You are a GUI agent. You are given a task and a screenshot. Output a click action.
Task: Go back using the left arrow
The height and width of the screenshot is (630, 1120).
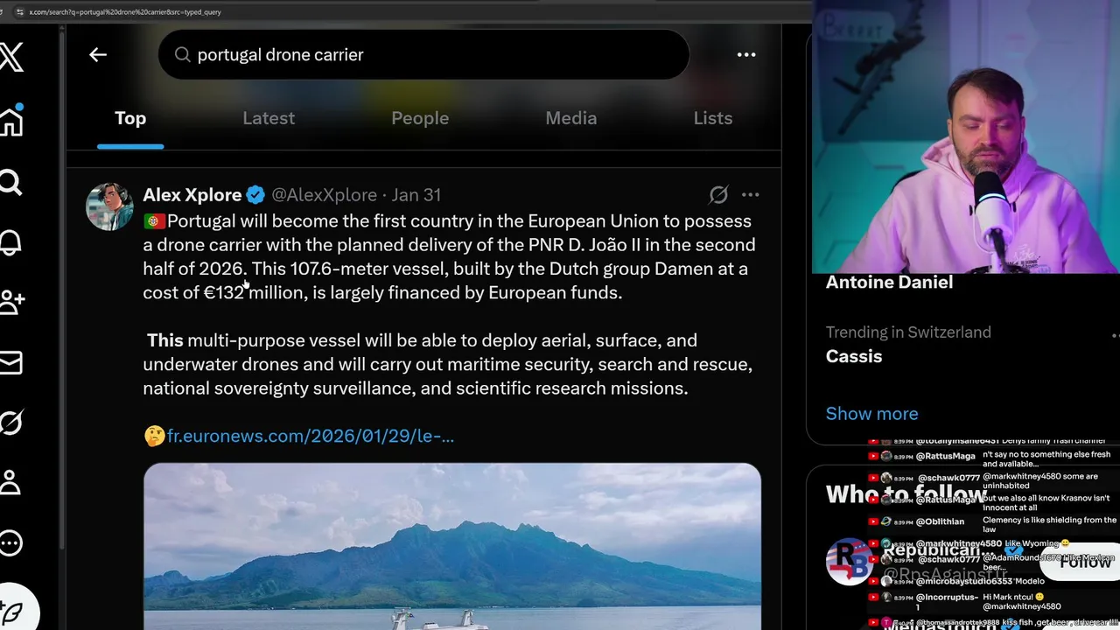click(97, 54)
